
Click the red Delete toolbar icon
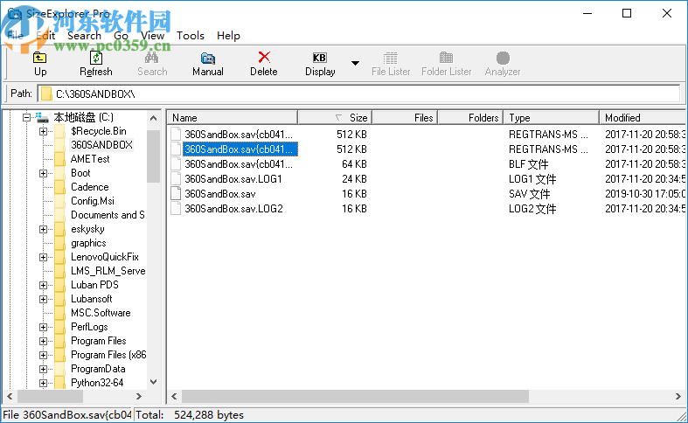click(264, 58)
